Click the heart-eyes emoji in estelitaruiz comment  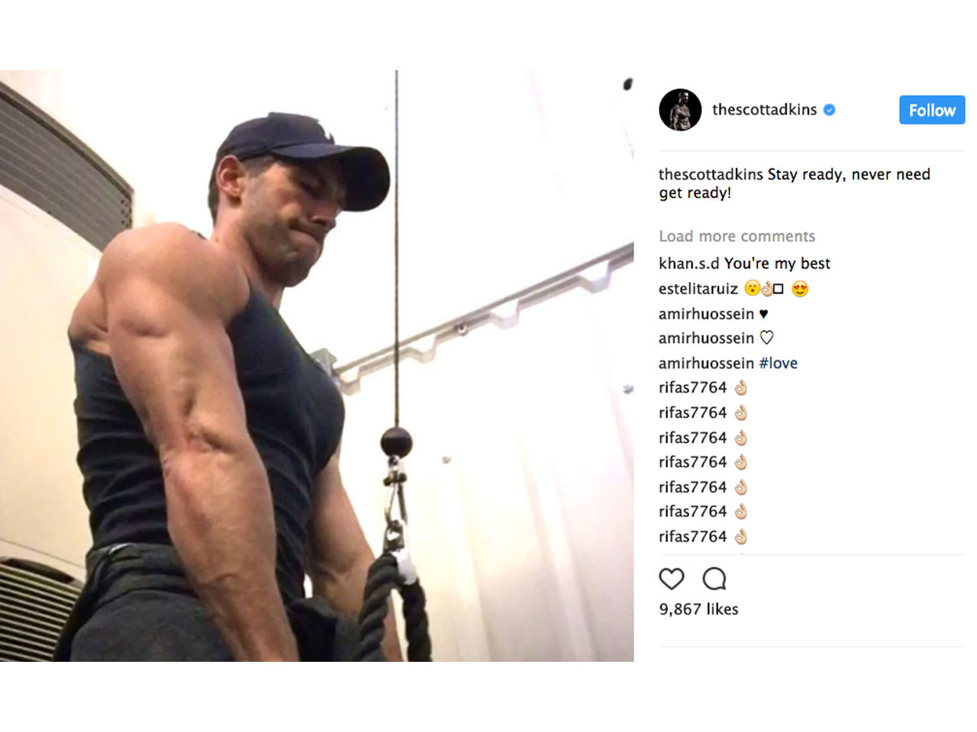point(800,289)
